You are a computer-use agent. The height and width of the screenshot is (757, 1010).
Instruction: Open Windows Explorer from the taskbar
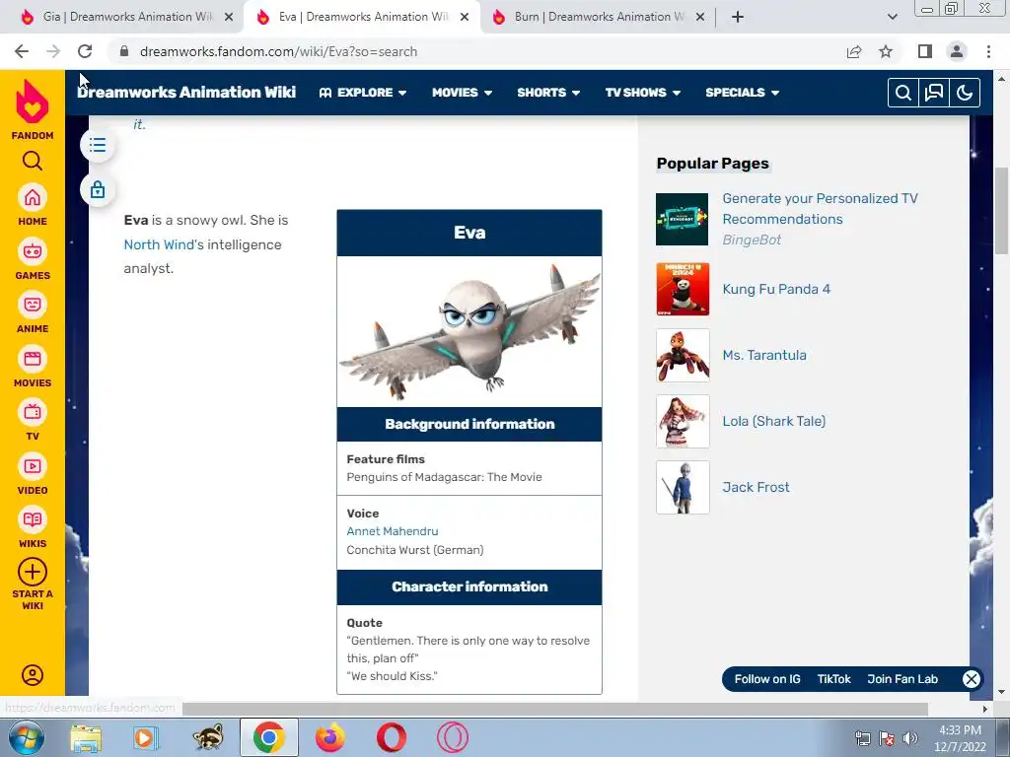pos(86,737)
